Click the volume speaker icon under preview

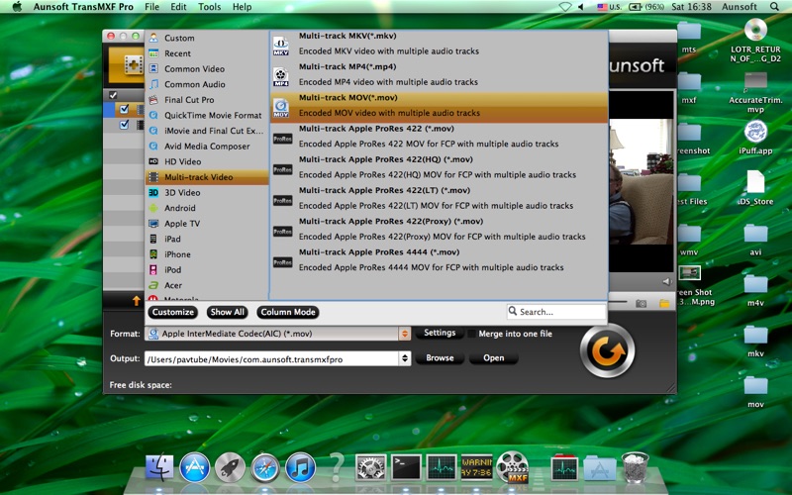tap(611, 302)
